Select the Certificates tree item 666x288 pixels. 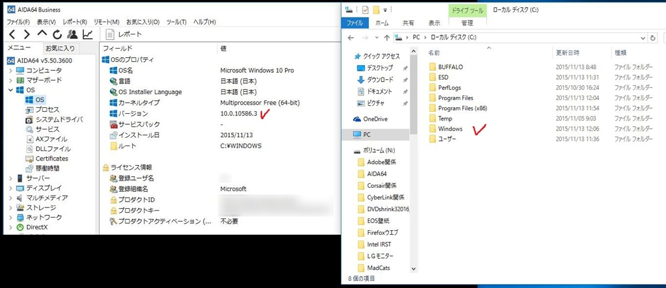51,159
